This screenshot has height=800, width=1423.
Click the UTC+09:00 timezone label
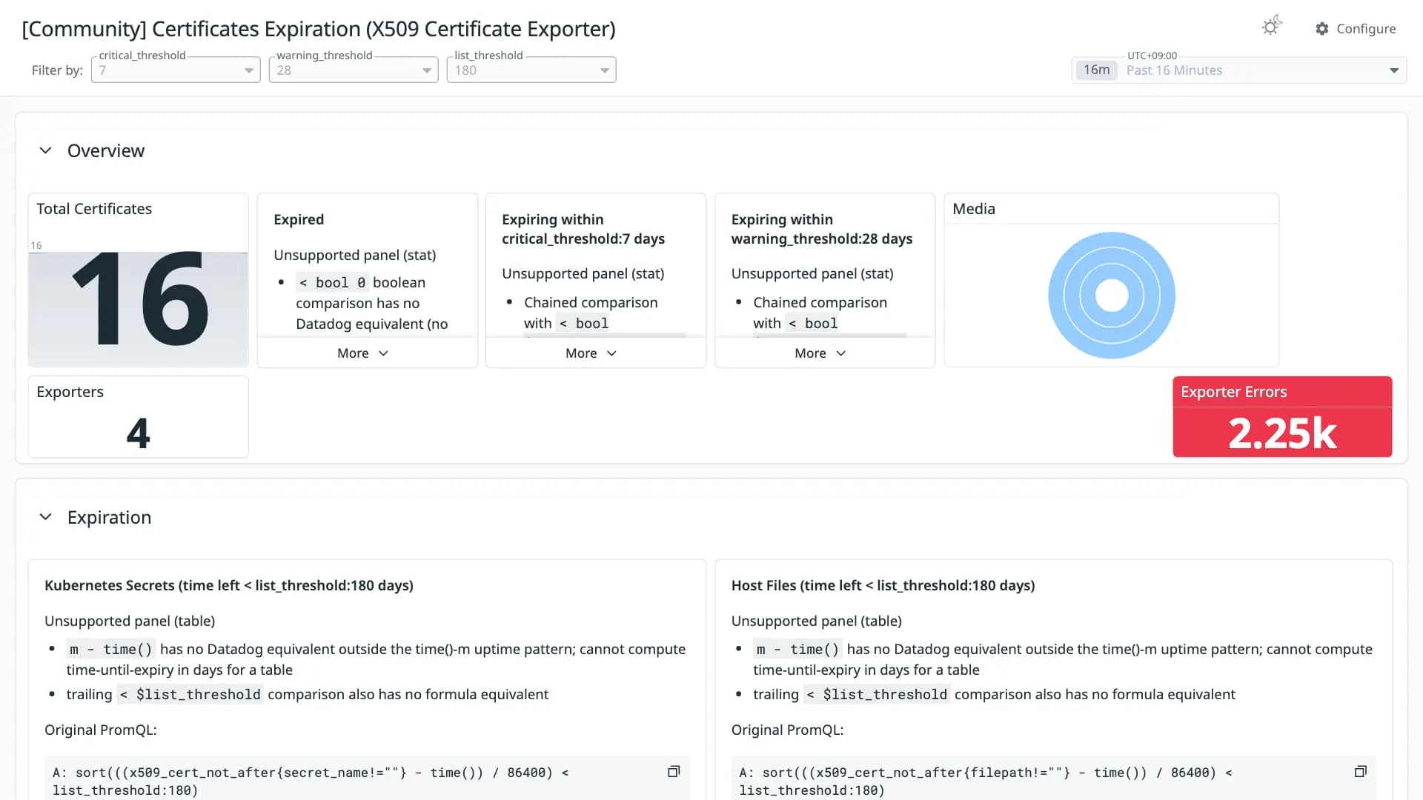tap(1152, 56)
